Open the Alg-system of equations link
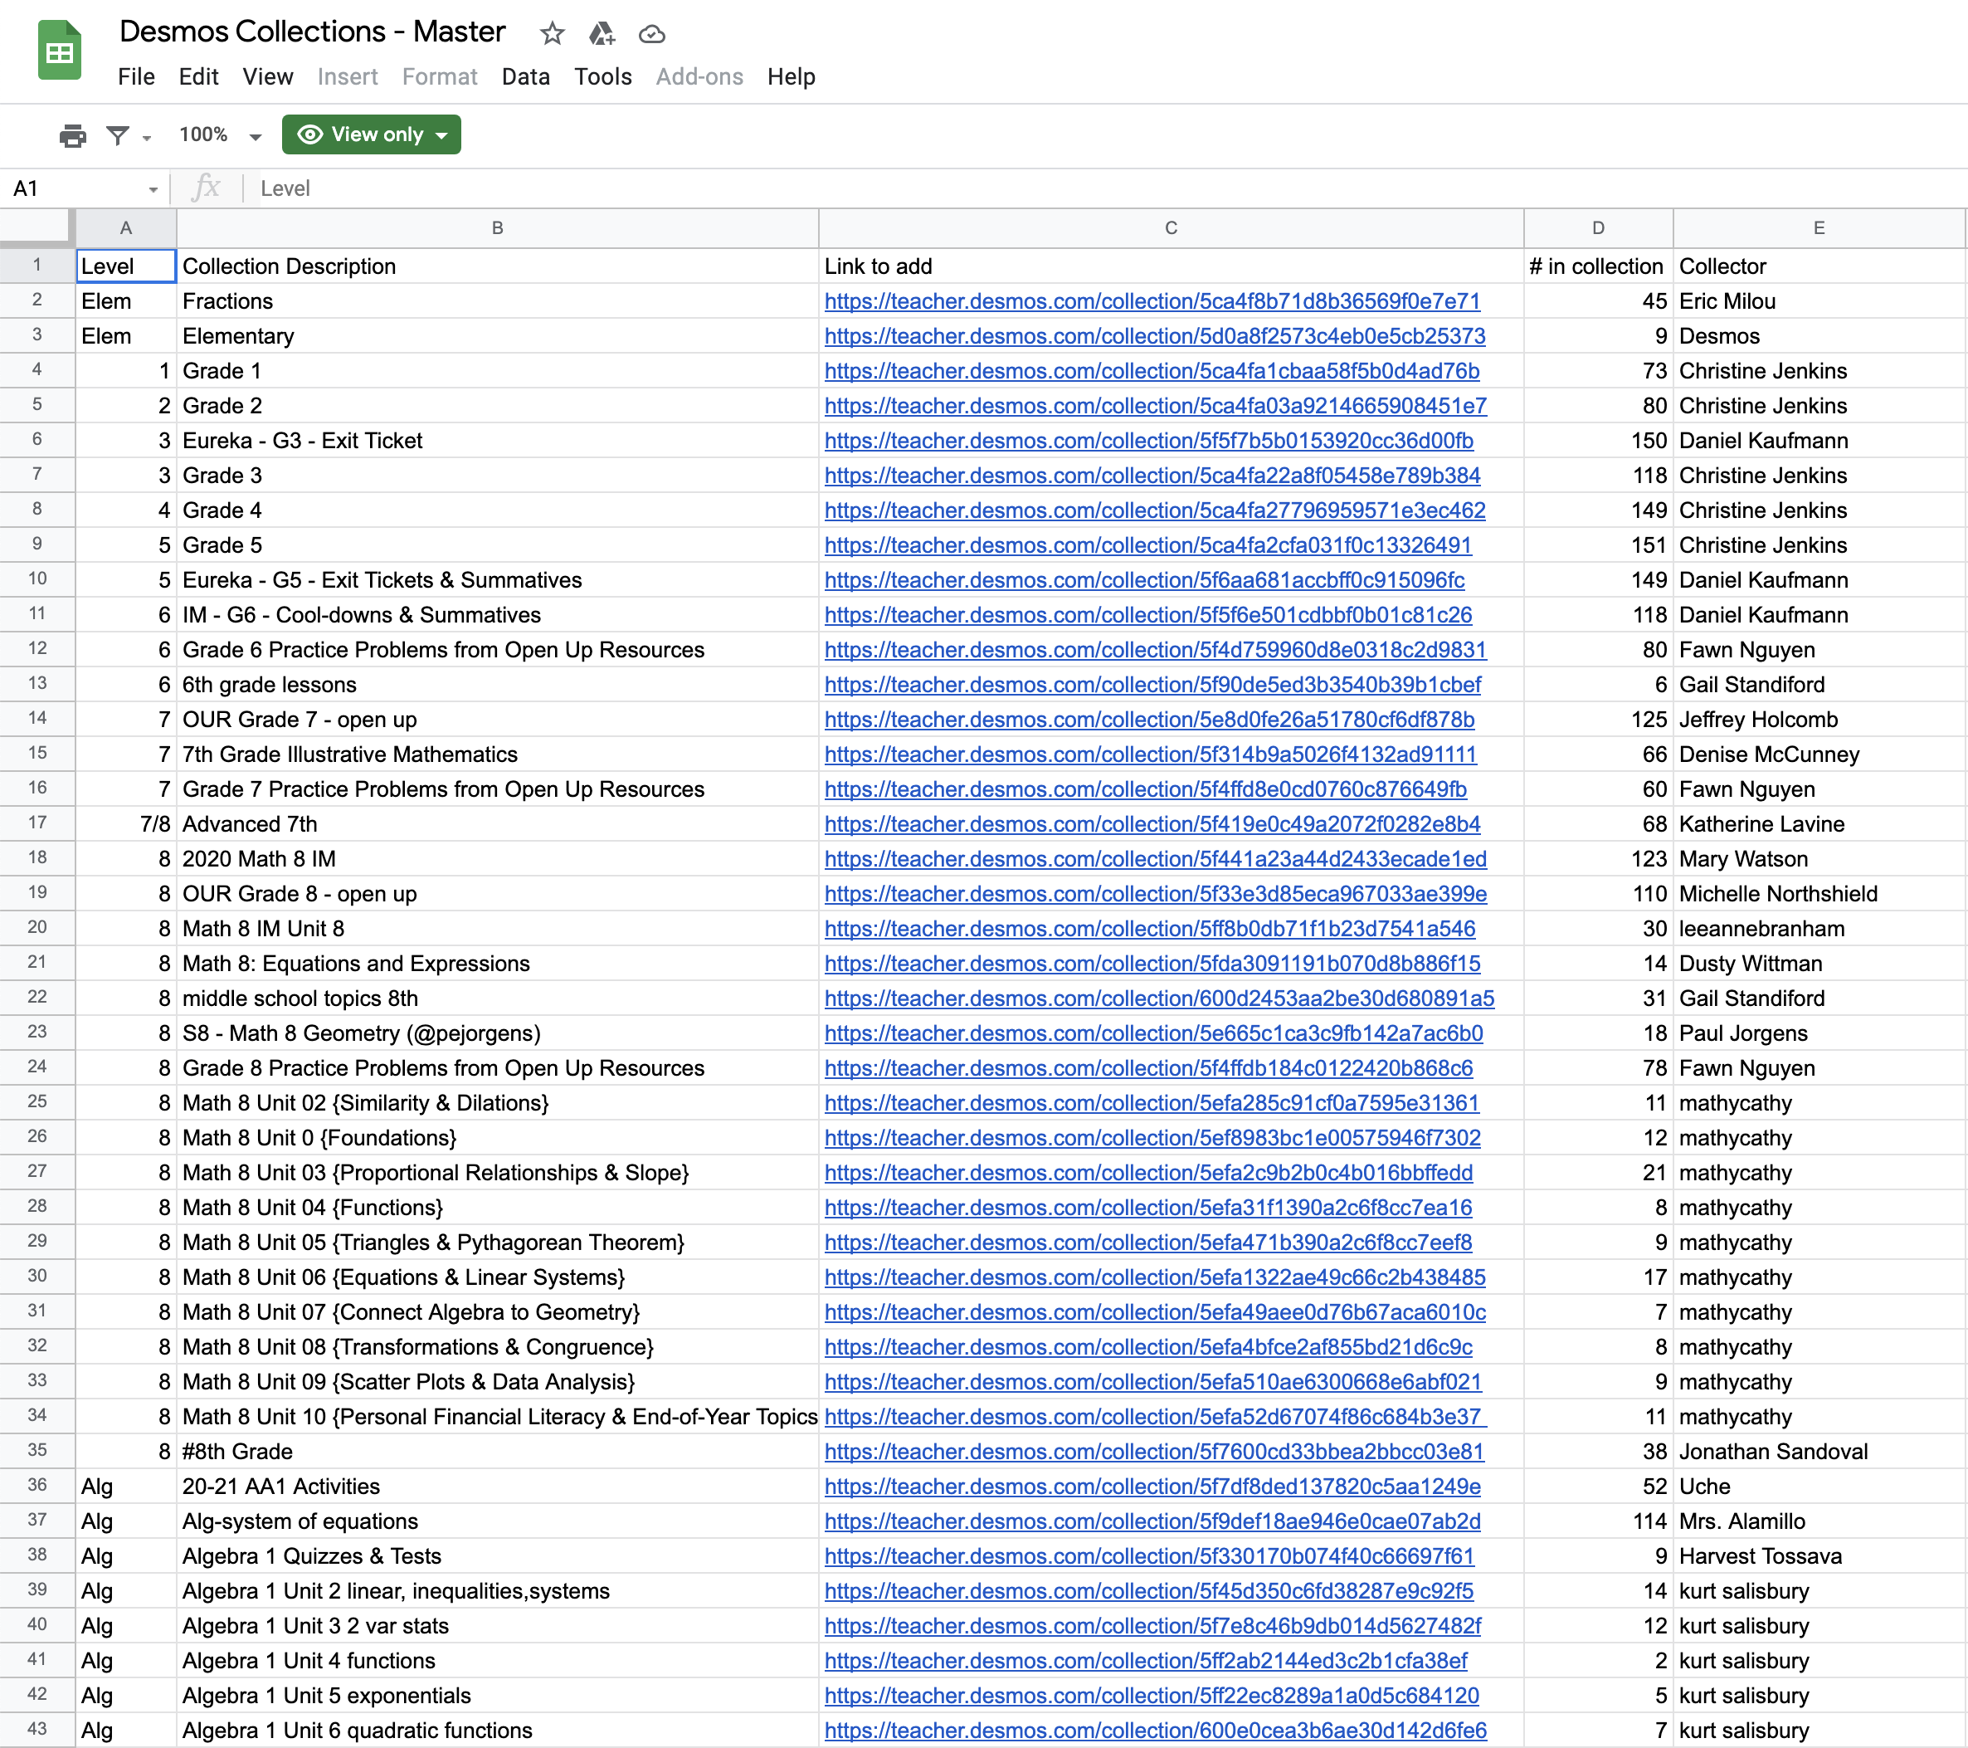Image resolution: width=1968 pixels, height=1748 pixels. 1152,1521
